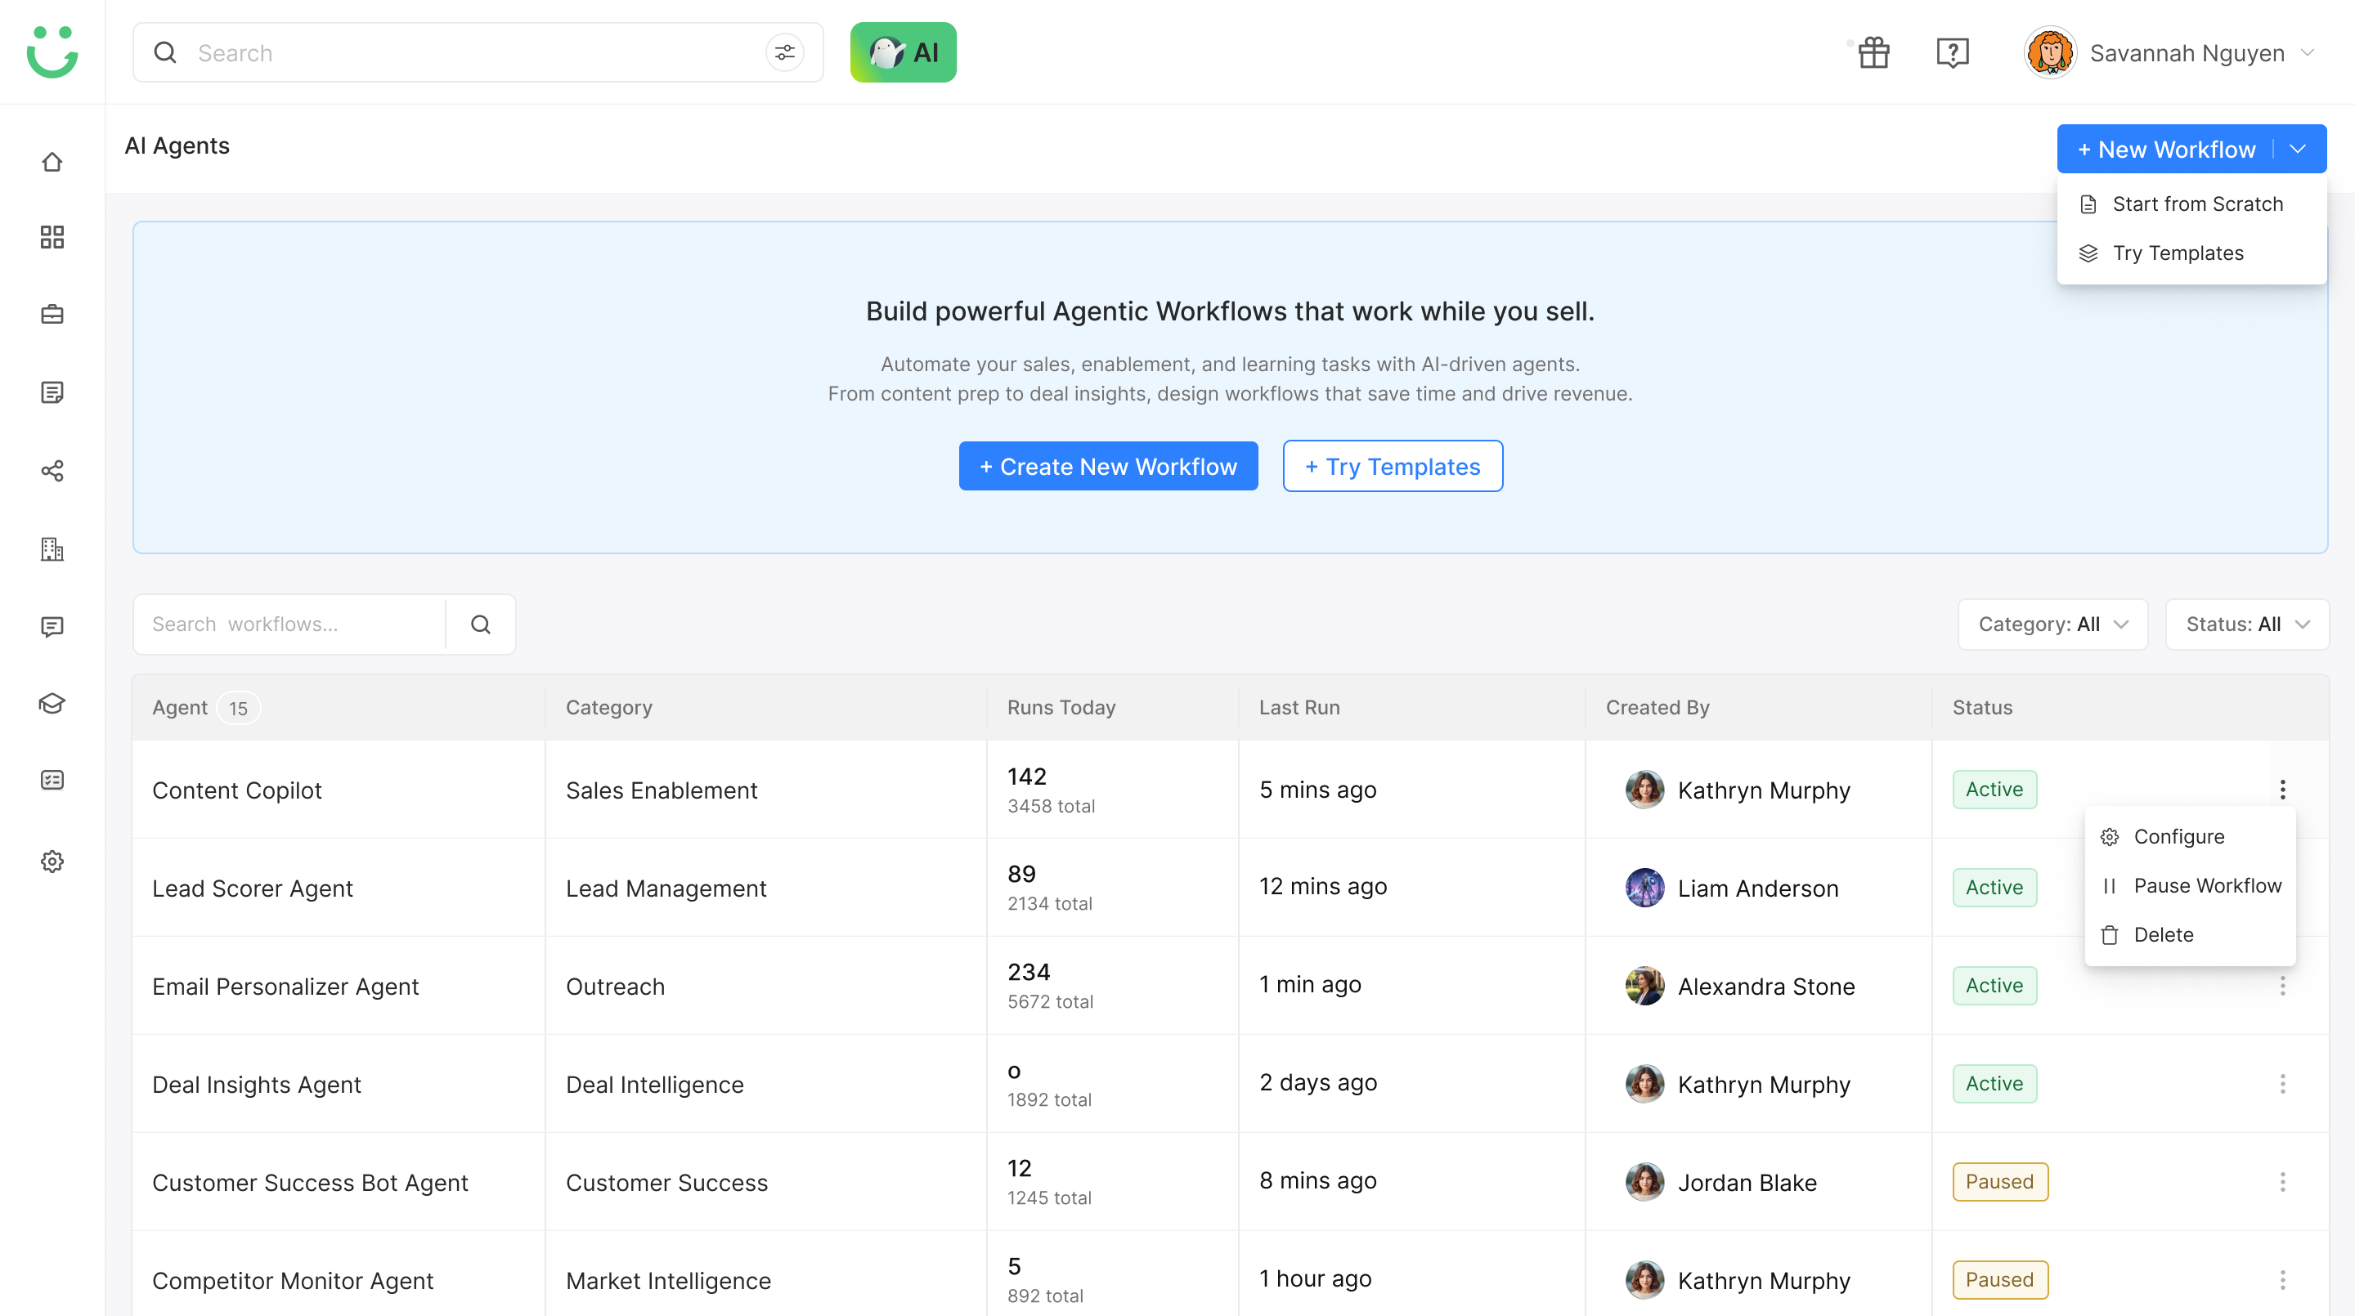Viewport: 2355px width, 1316px height.
Task: Open the AI assistant button
Action: pyautogui.click(x=904, y=52)
